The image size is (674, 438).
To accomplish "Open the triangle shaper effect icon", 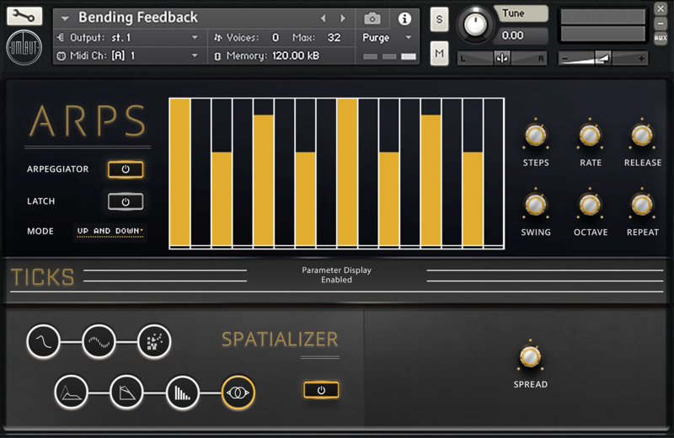I will (x=126, y=392).
